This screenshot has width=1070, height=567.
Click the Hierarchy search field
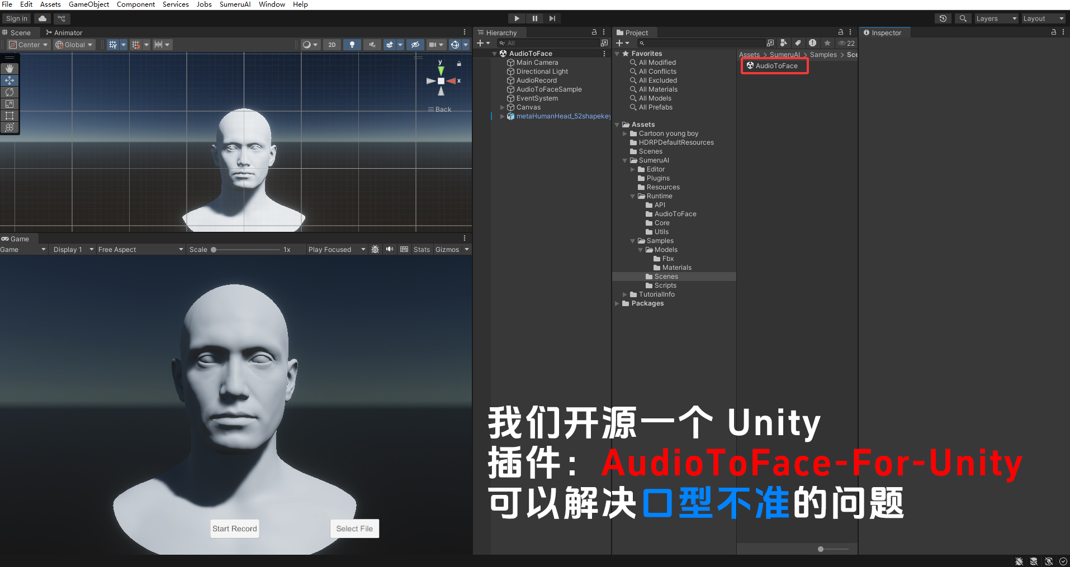pyautogui.click(x=548, y=43)
